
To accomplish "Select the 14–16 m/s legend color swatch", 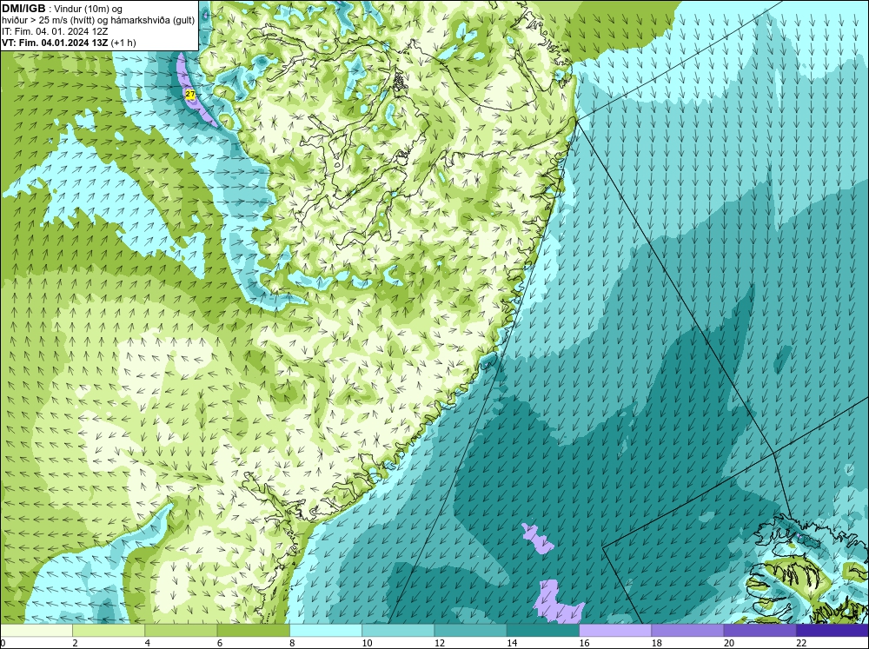I will (543, 631).
